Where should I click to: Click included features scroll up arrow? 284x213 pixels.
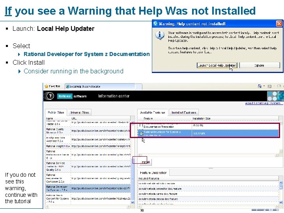pos(281,183)
